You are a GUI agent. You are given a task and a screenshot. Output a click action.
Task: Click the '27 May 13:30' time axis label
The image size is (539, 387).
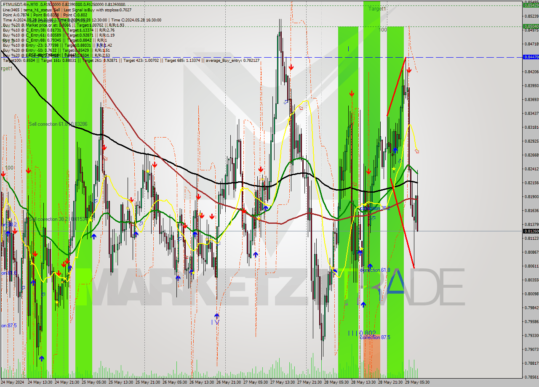coord(283,382)
